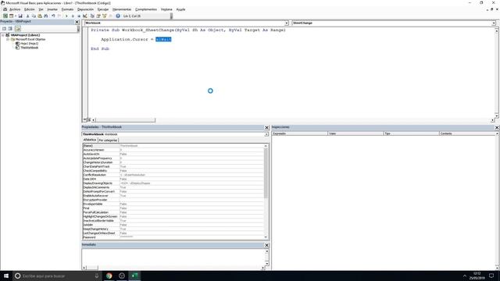Open the Depuración menu

pos(85,9)
